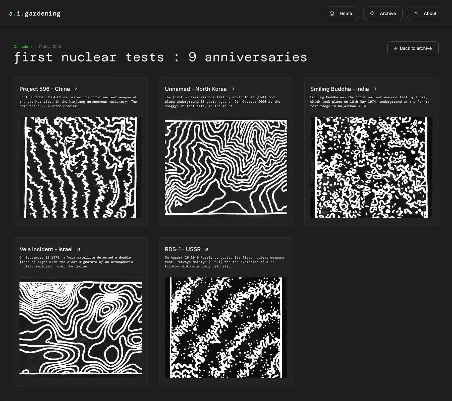This screenshot has height=401, width=452.
Task: Click the arrow icon beside Smiling Buddha - India
Action: tap(374, 89)
